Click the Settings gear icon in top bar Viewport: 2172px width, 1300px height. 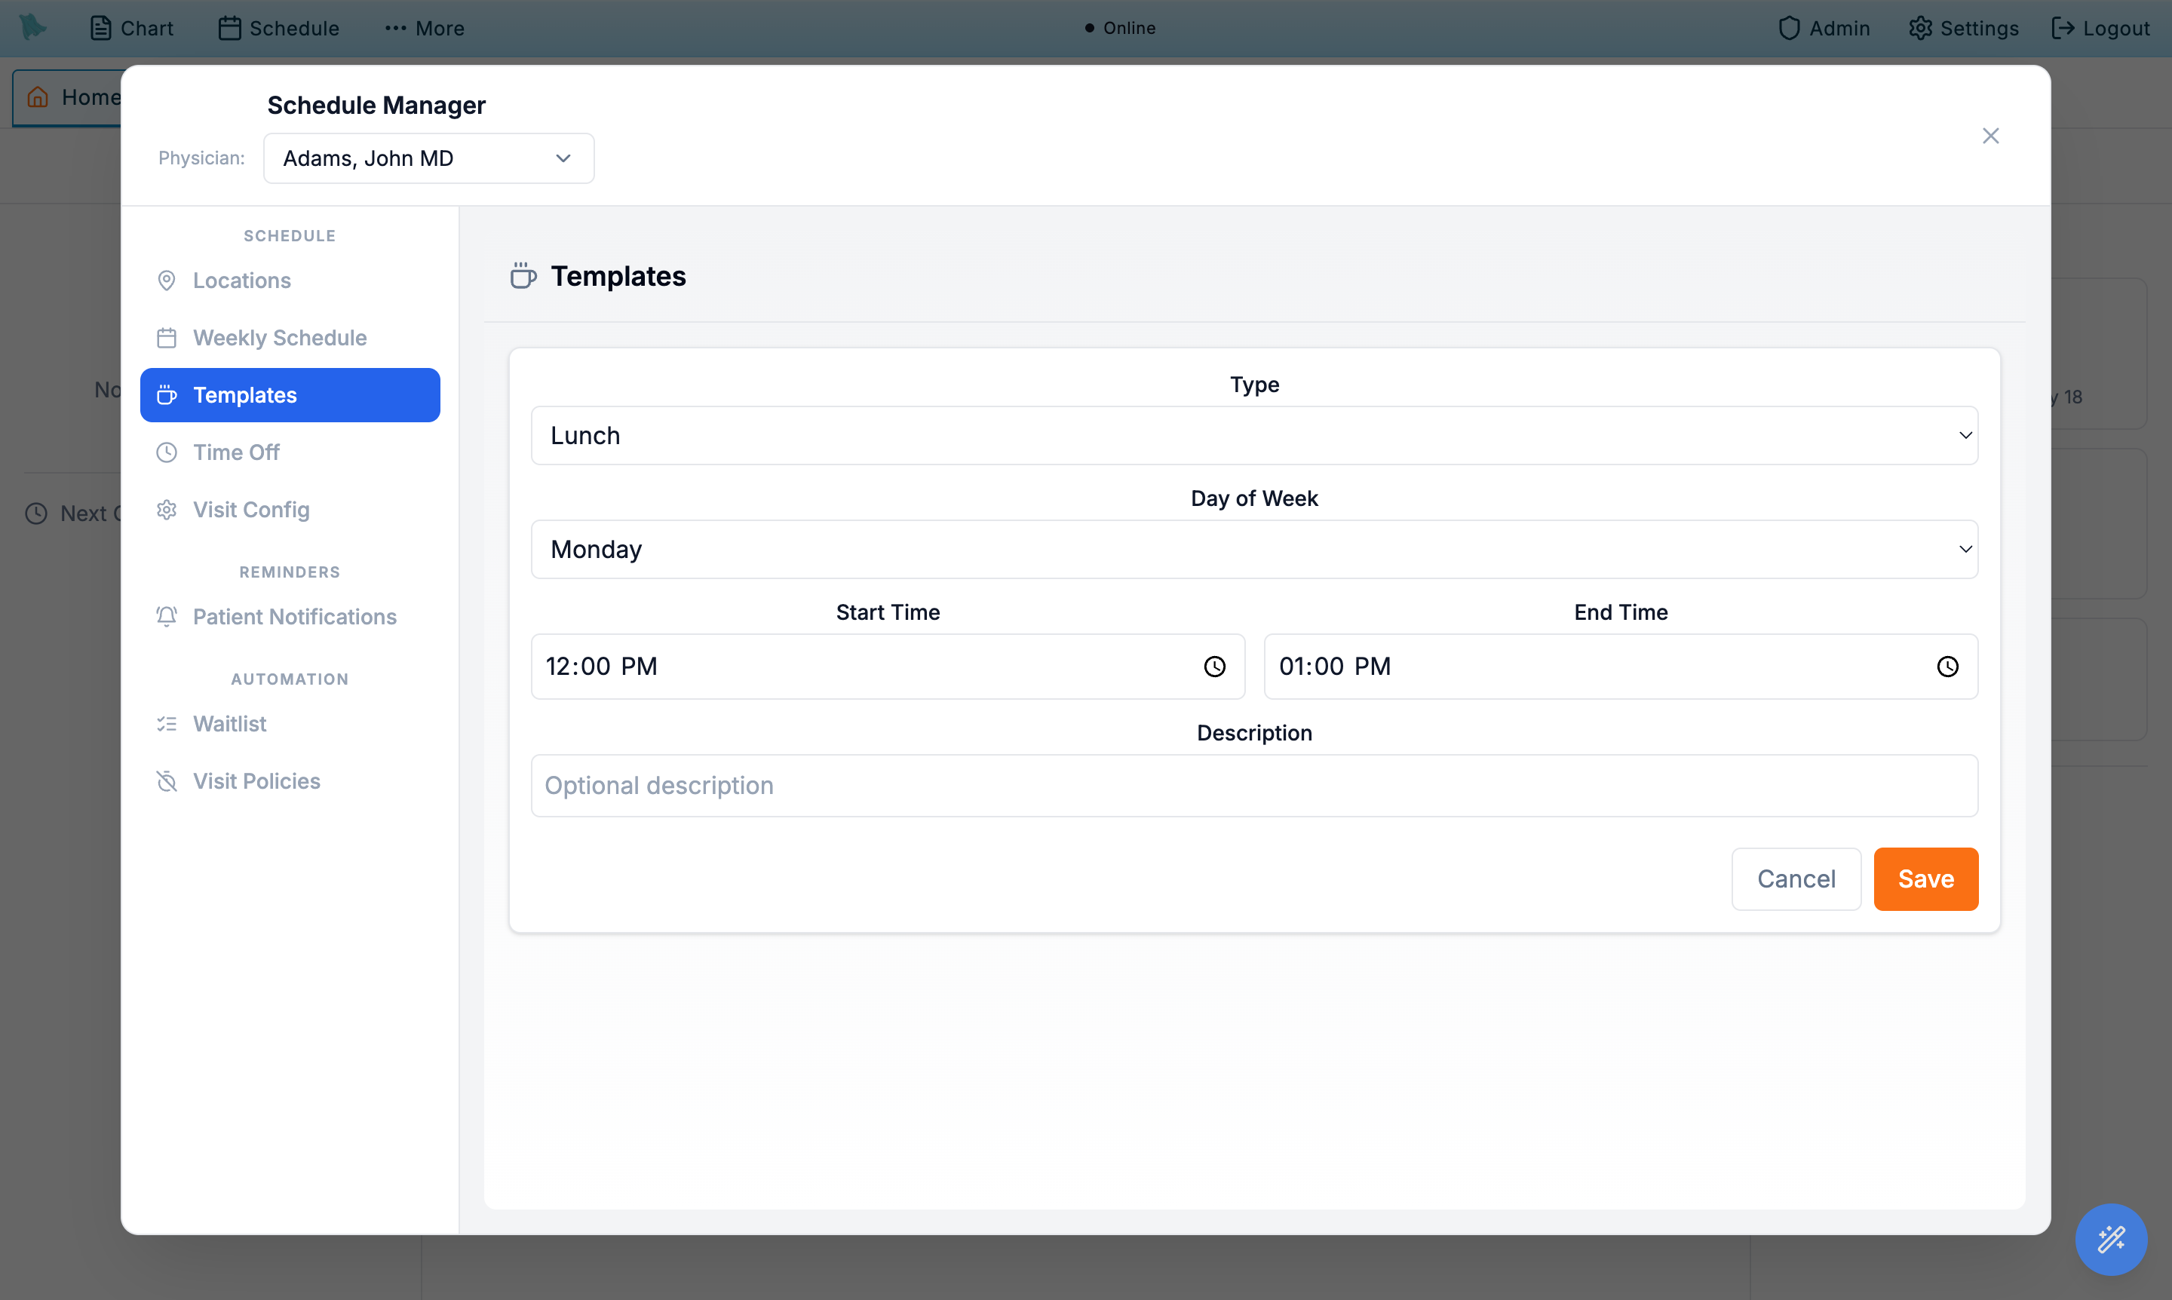pyautogui.click(x=1919, y=28)
